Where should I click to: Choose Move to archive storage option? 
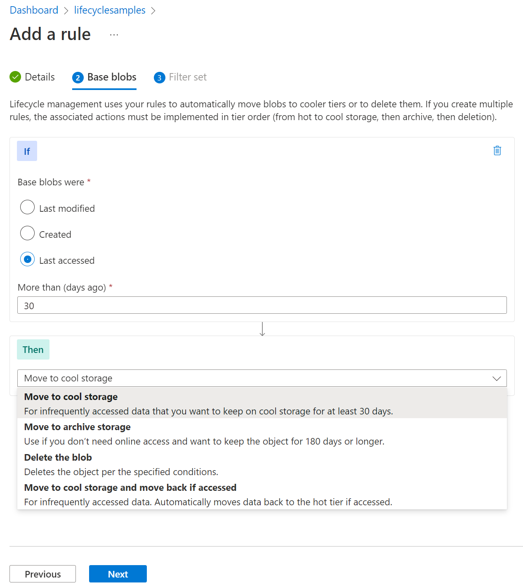point(77,427)
